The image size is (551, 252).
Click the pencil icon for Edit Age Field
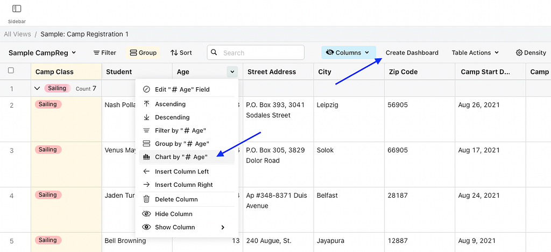click(x=146, y=89)
